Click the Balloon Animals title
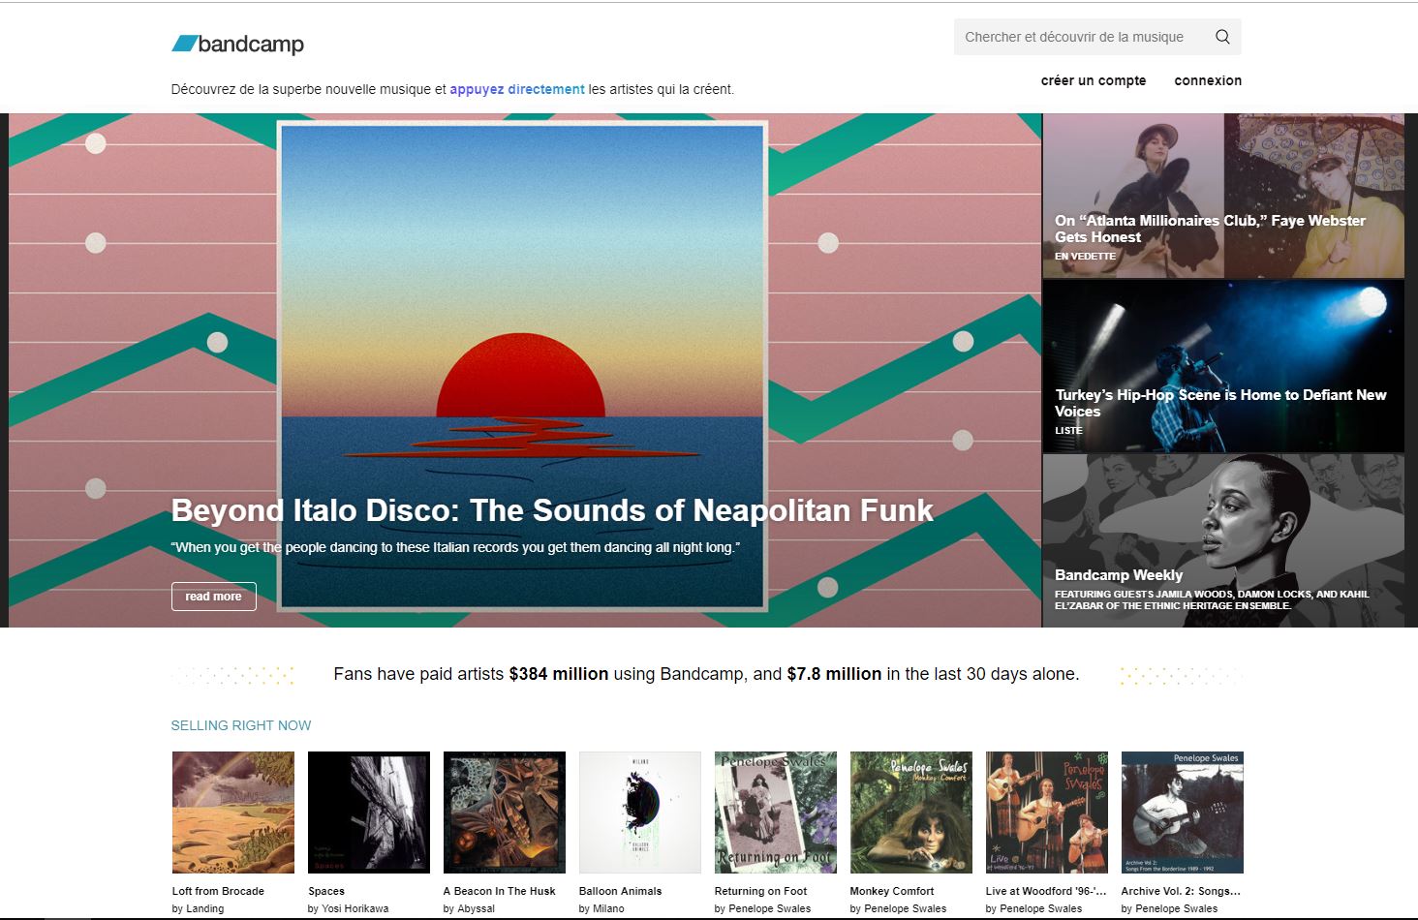The image size is (1418, 920). click(x=621, y=891)
